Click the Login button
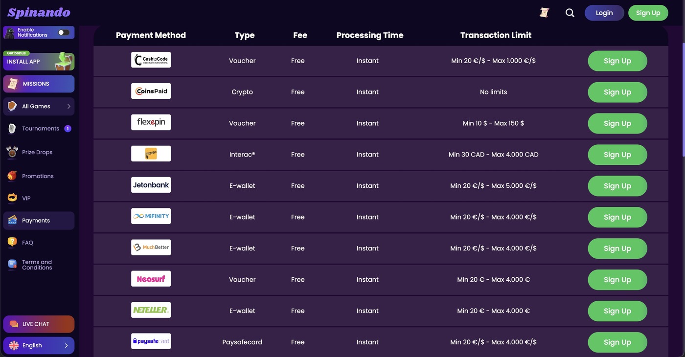685x357 pixels. point(604,13)
